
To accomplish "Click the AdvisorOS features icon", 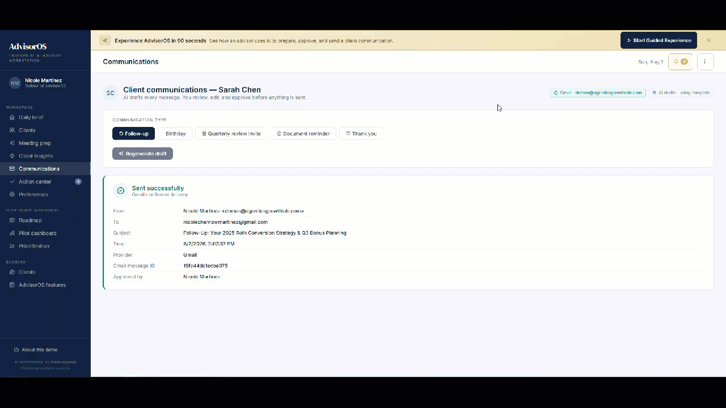I will [12, 285].
